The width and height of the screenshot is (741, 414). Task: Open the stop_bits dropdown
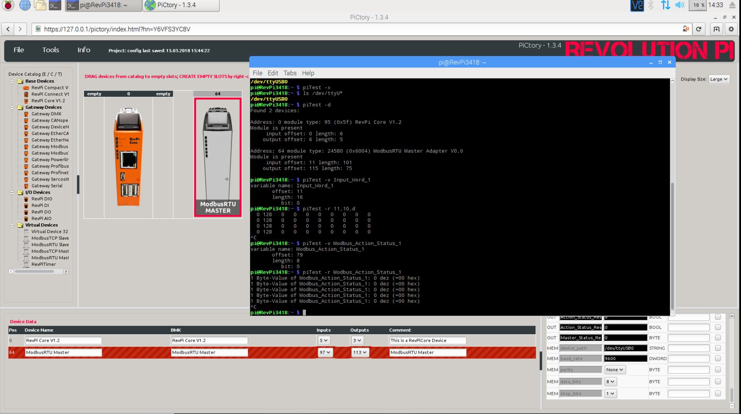(610, 393)
